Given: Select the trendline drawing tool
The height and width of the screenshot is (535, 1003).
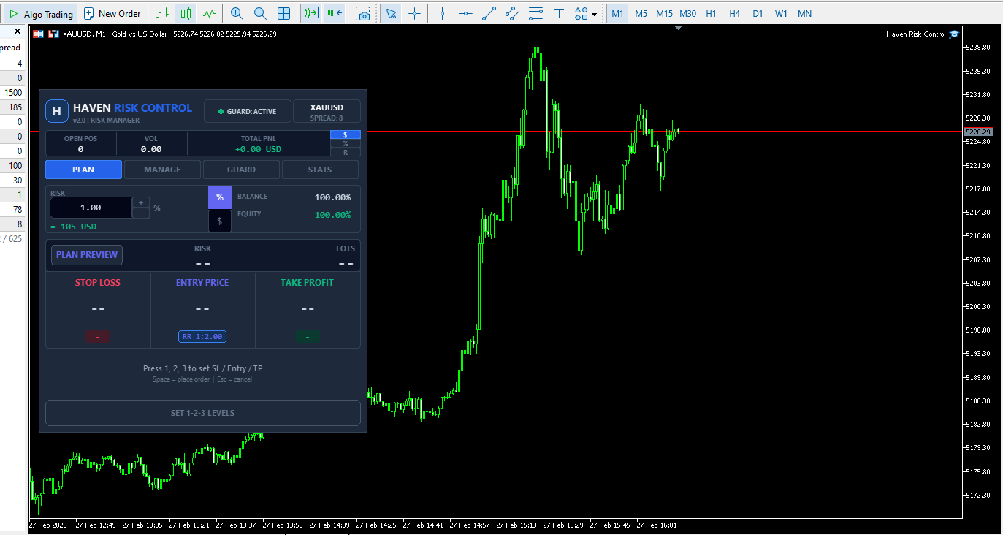Looking at the screenshot, I should [x=489, y=13].
